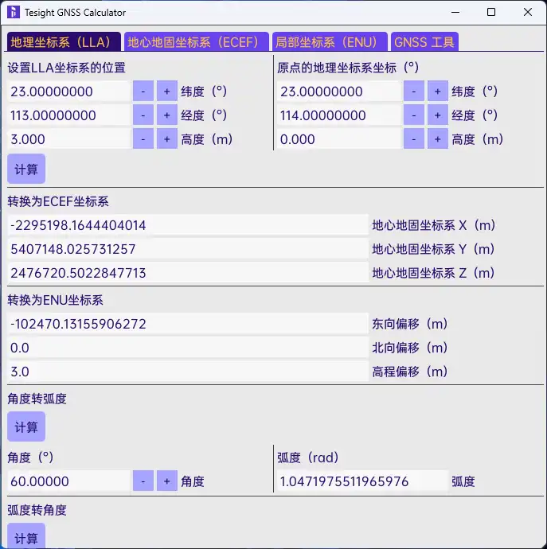This screenshot has height=549, width=547.
Task: Click 计算 under the LLA position settings
Action: click(26, 169)
